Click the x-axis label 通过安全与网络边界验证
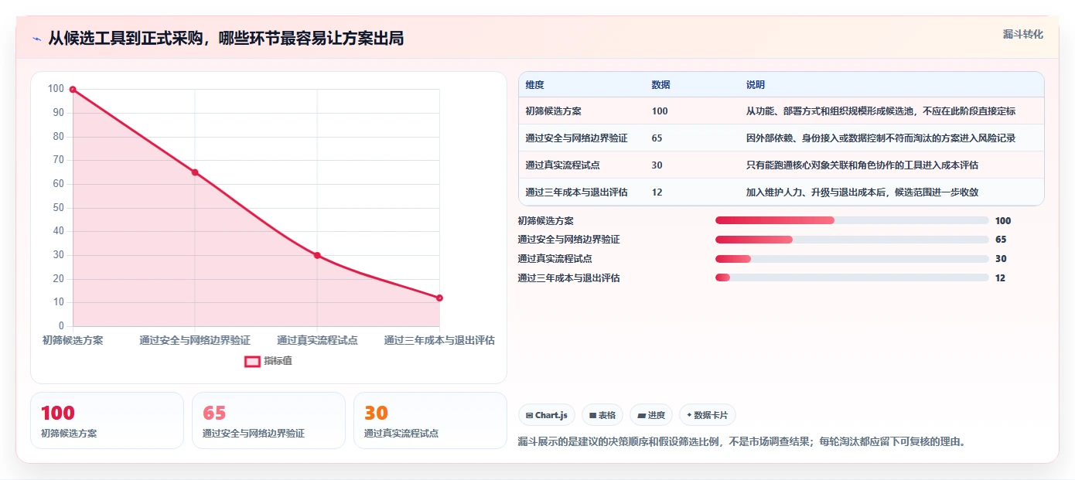This screenshot has height=480, width=1075. 195,340
